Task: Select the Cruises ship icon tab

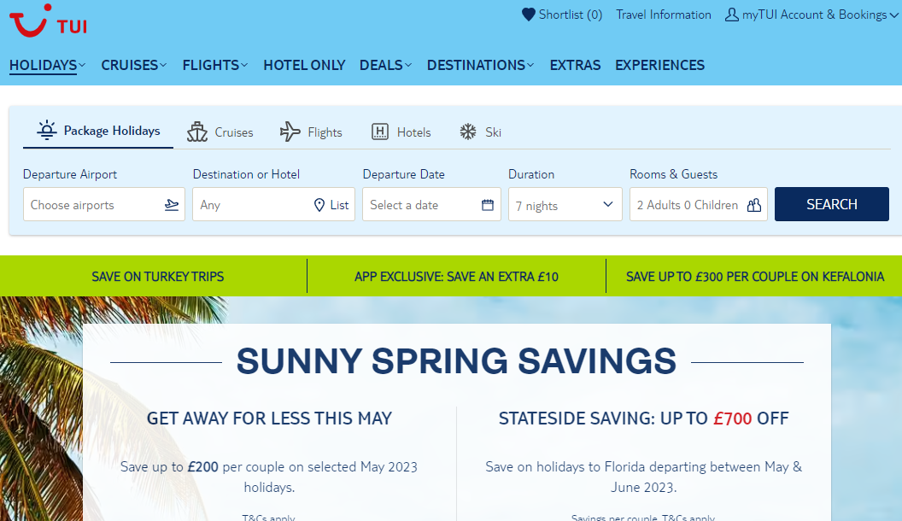Action: [x=198, y=132]
